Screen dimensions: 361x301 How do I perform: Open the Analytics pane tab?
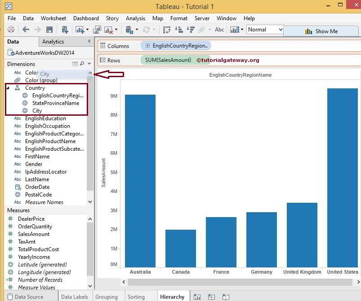53,42
